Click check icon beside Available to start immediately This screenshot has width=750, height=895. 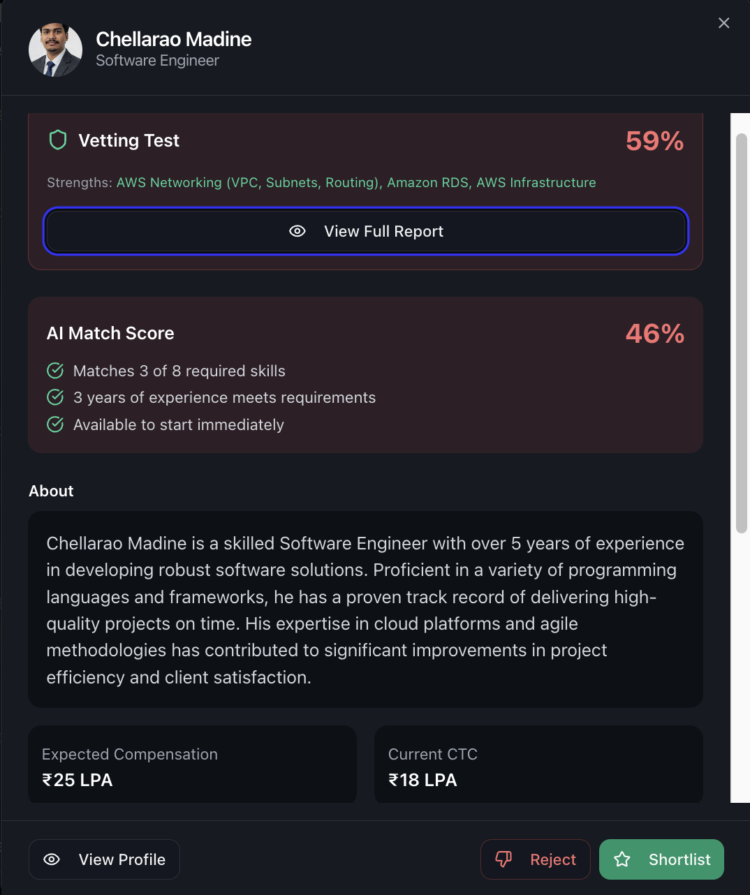[55, 424]
